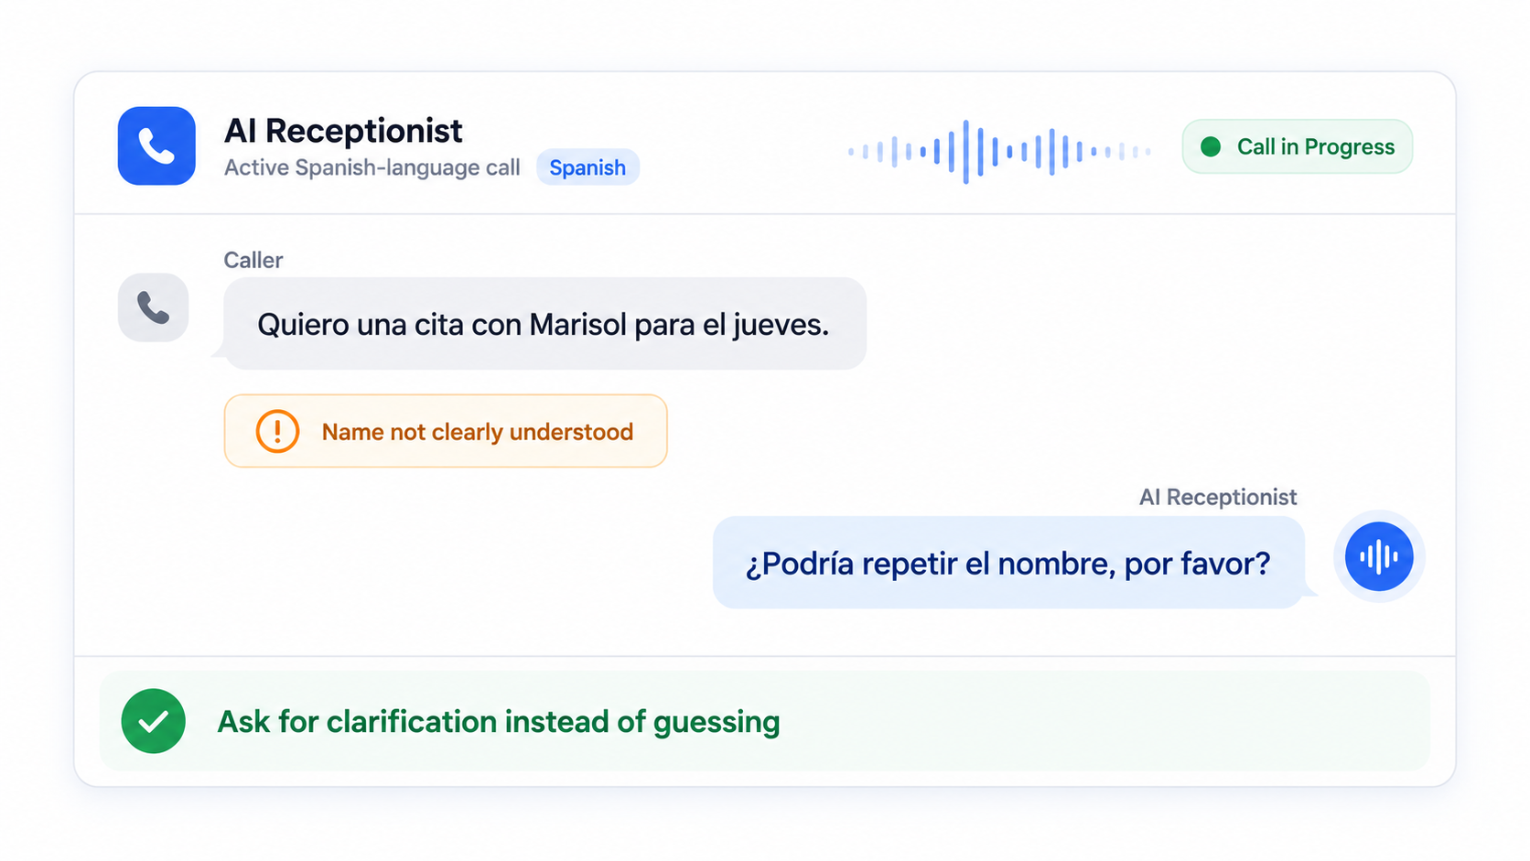Screen dimensions: 1530x861
Task: Click the green Call in Progress dot
Action: click(x=1211, y=146)
